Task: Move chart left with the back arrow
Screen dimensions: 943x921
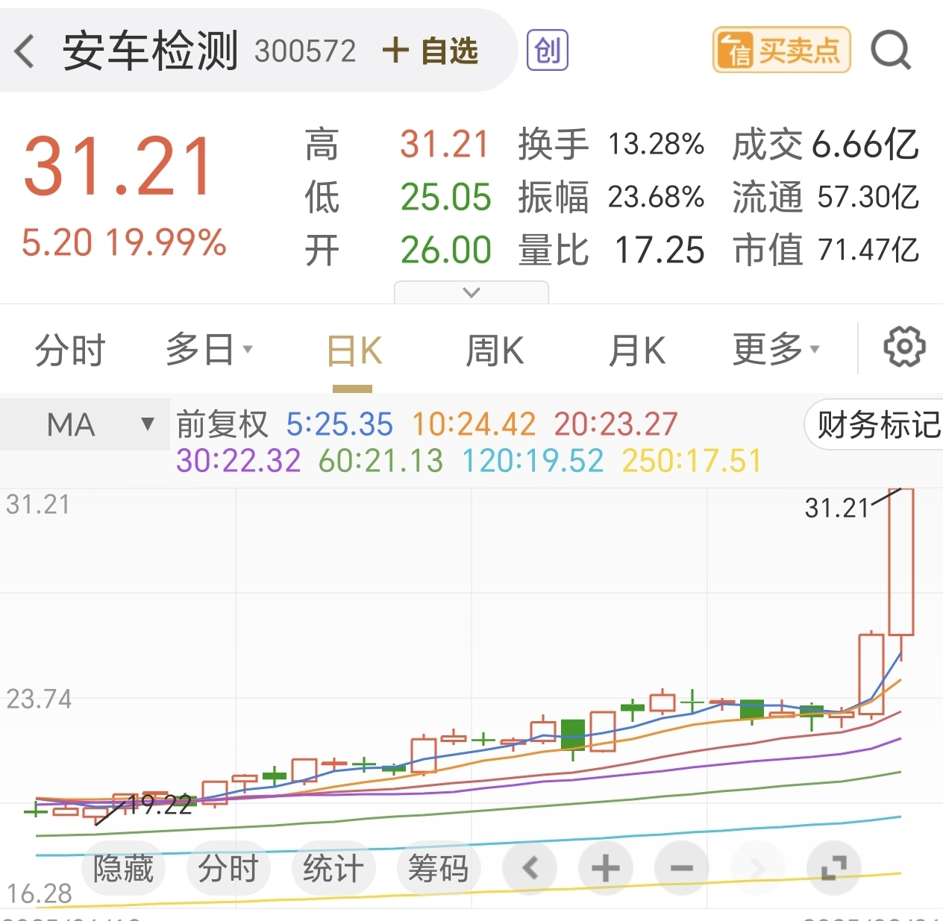Action: [530, 868]
